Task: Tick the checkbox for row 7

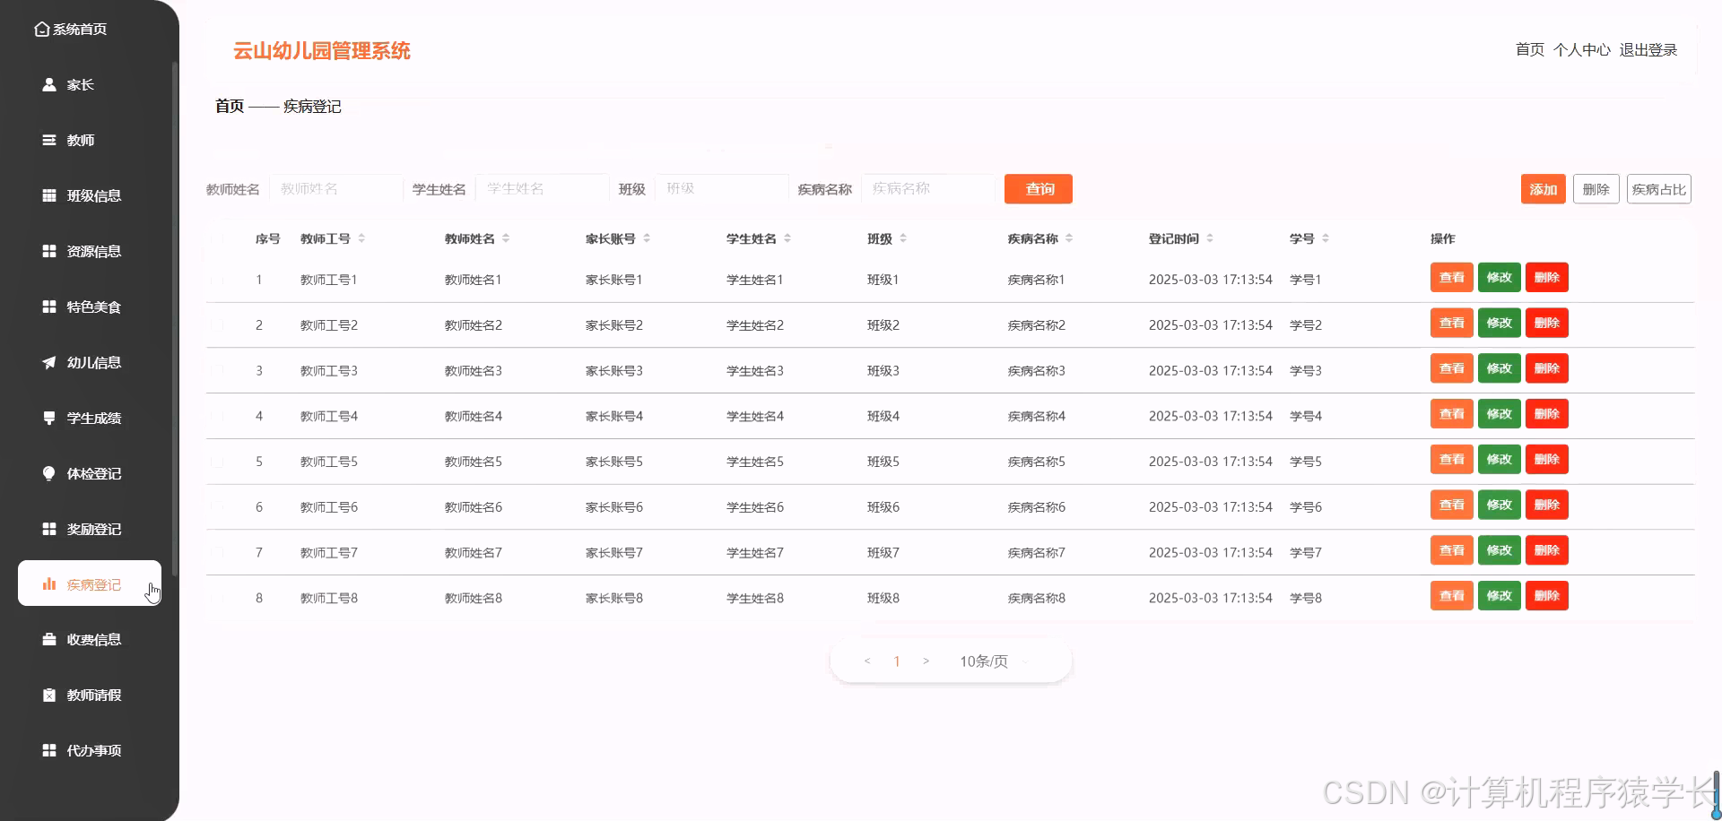Action: [217, 553]
